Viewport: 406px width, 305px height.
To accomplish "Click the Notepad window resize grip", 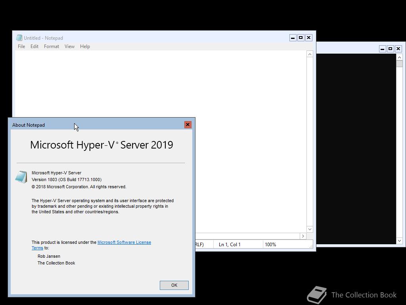I will tap(311, 246).
